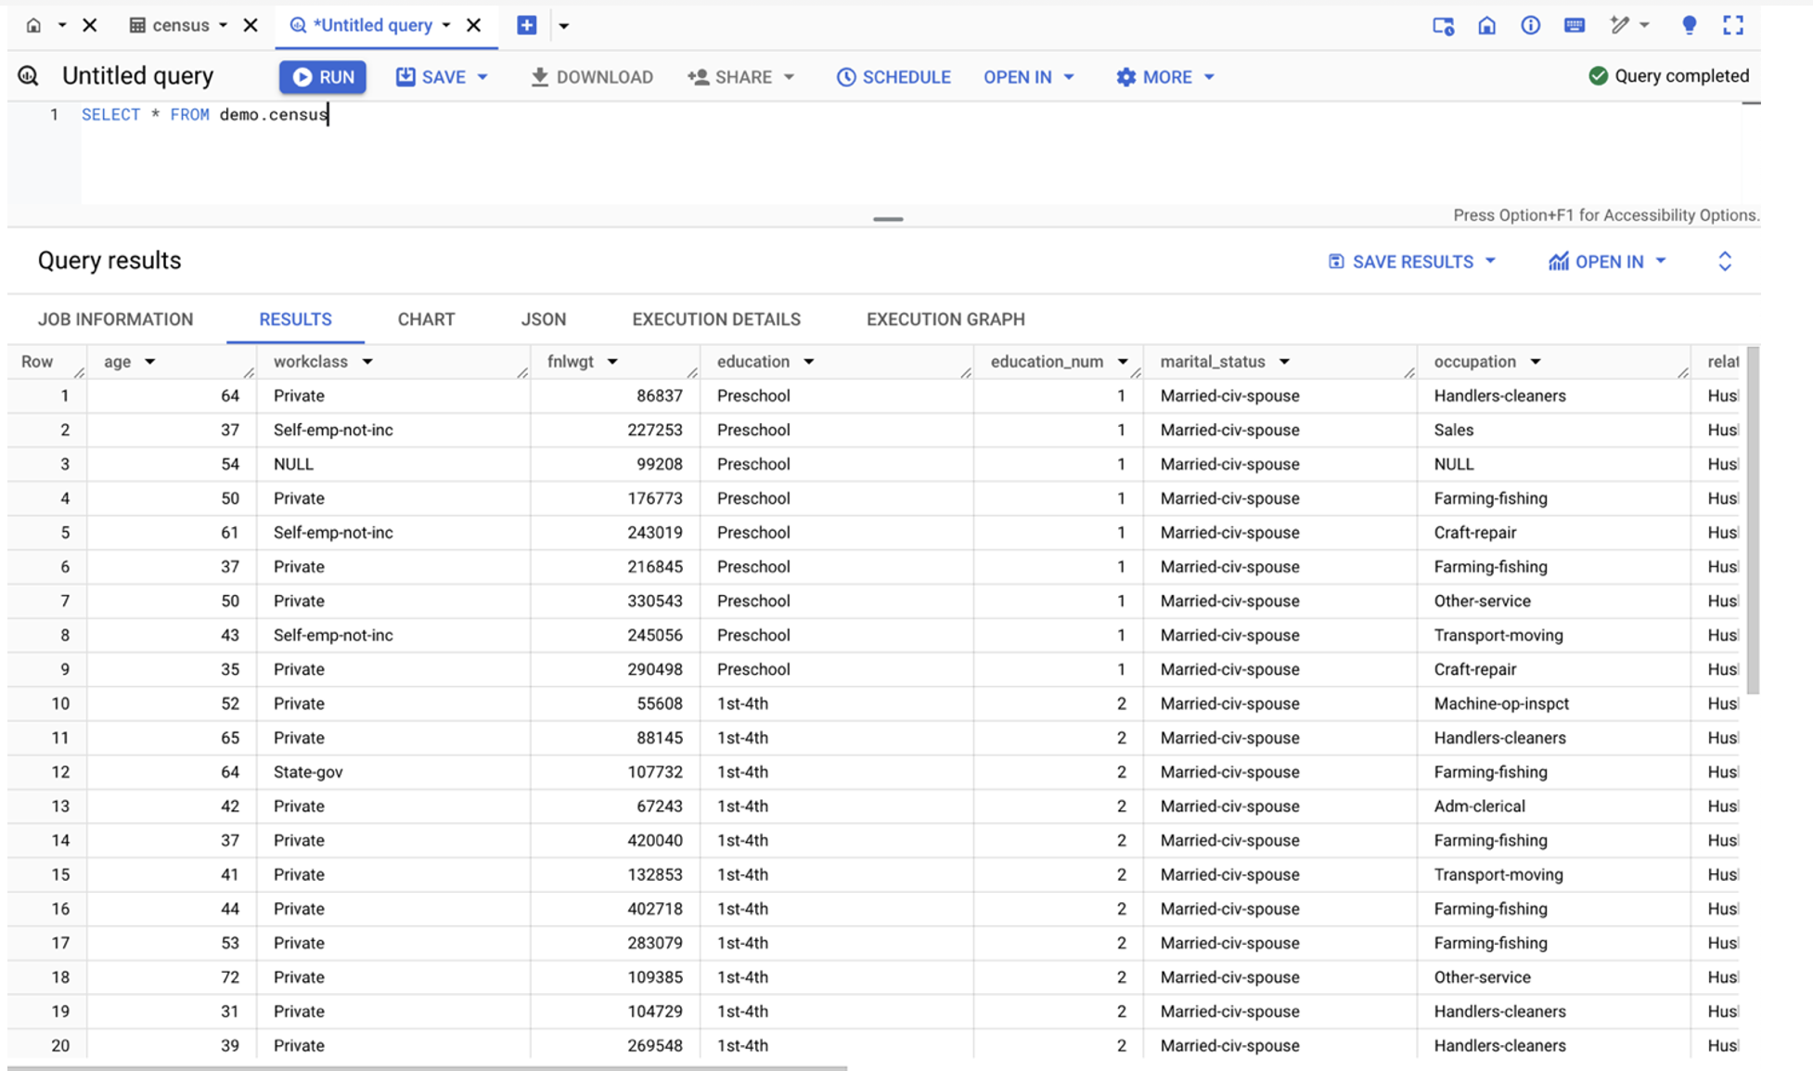The width and height of the screenshot is (1813, 1071).
Task: Click the home icon in the top-right toolbar
Action: tap(1486, 25)
